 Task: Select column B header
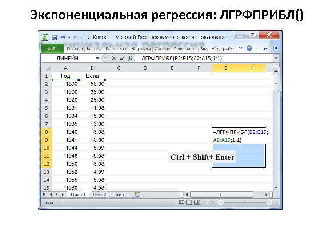click(92, 68)
